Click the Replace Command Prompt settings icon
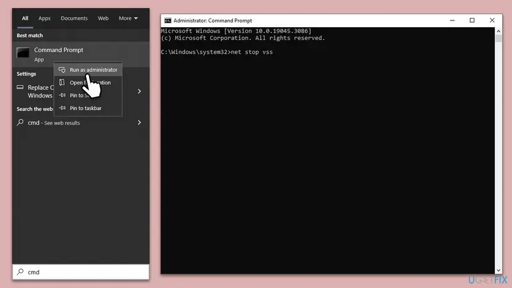Screen dimensions: 512x288 coord(20,87)
